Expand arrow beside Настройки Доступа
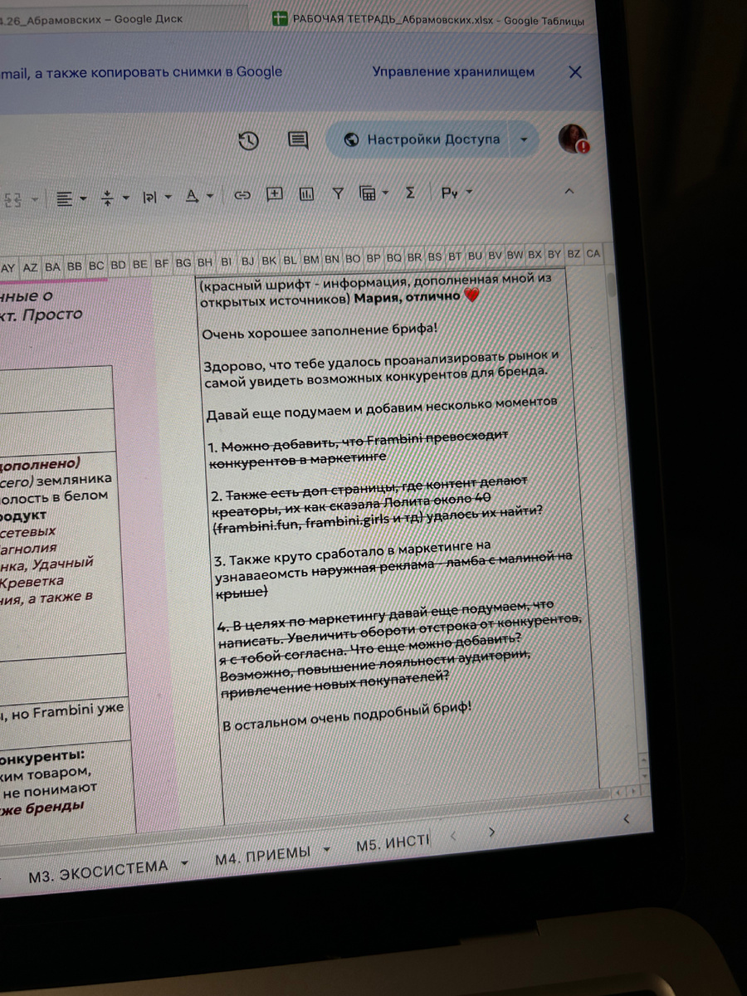Screen dimensions: 747x996 tap(523, 139)
